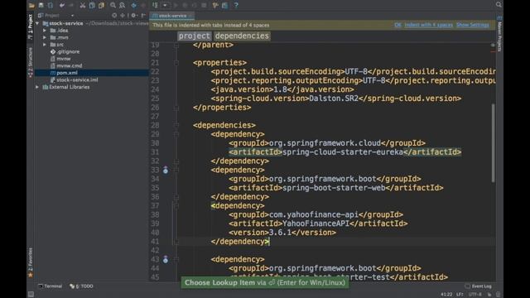Close the stock-service editor tab

point(190,16)
